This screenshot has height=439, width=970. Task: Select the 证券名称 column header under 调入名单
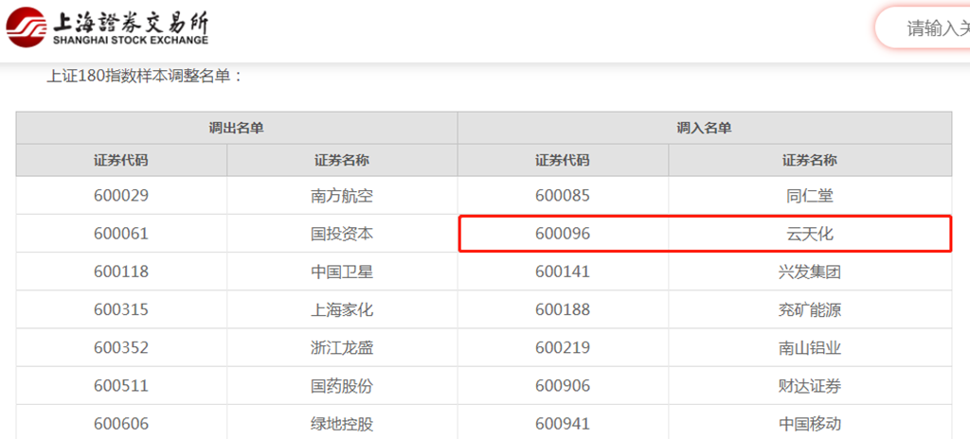809,160
